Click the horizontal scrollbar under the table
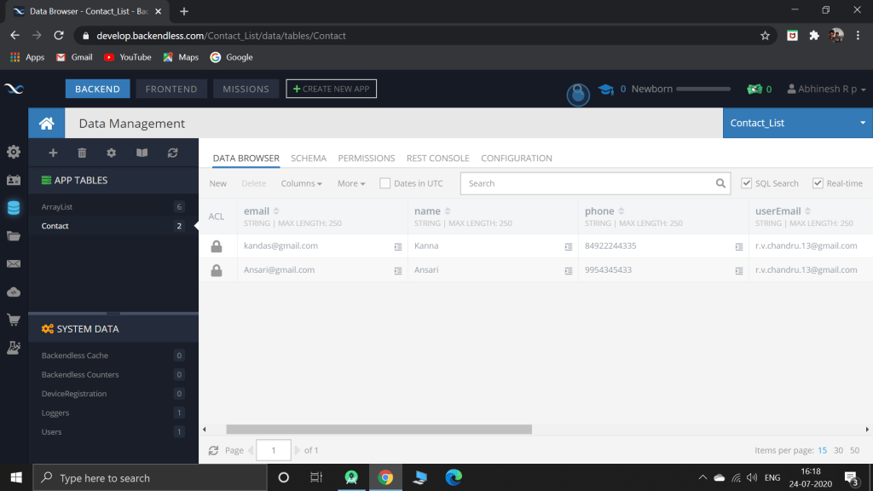 click(x=379, y=430)
